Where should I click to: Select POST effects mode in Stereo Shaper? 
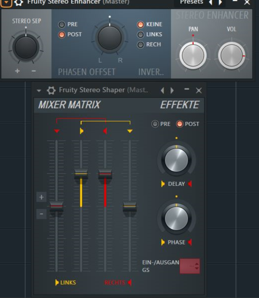[179, 124]
